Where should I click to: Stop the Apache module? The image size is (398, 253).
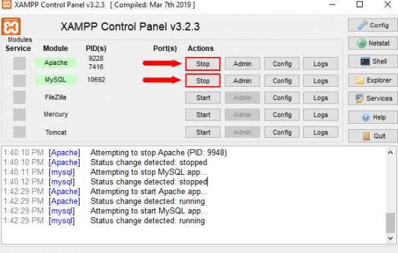(203, 64)
